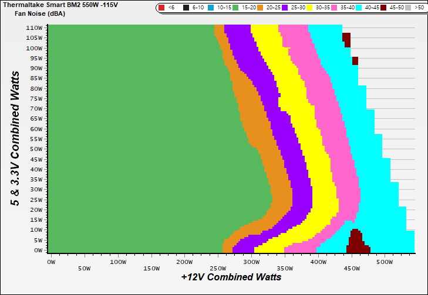The width and height of the screenshot is (428, 295).
Task: Click the +12V Combined Watts axis title
Action: 231,277
